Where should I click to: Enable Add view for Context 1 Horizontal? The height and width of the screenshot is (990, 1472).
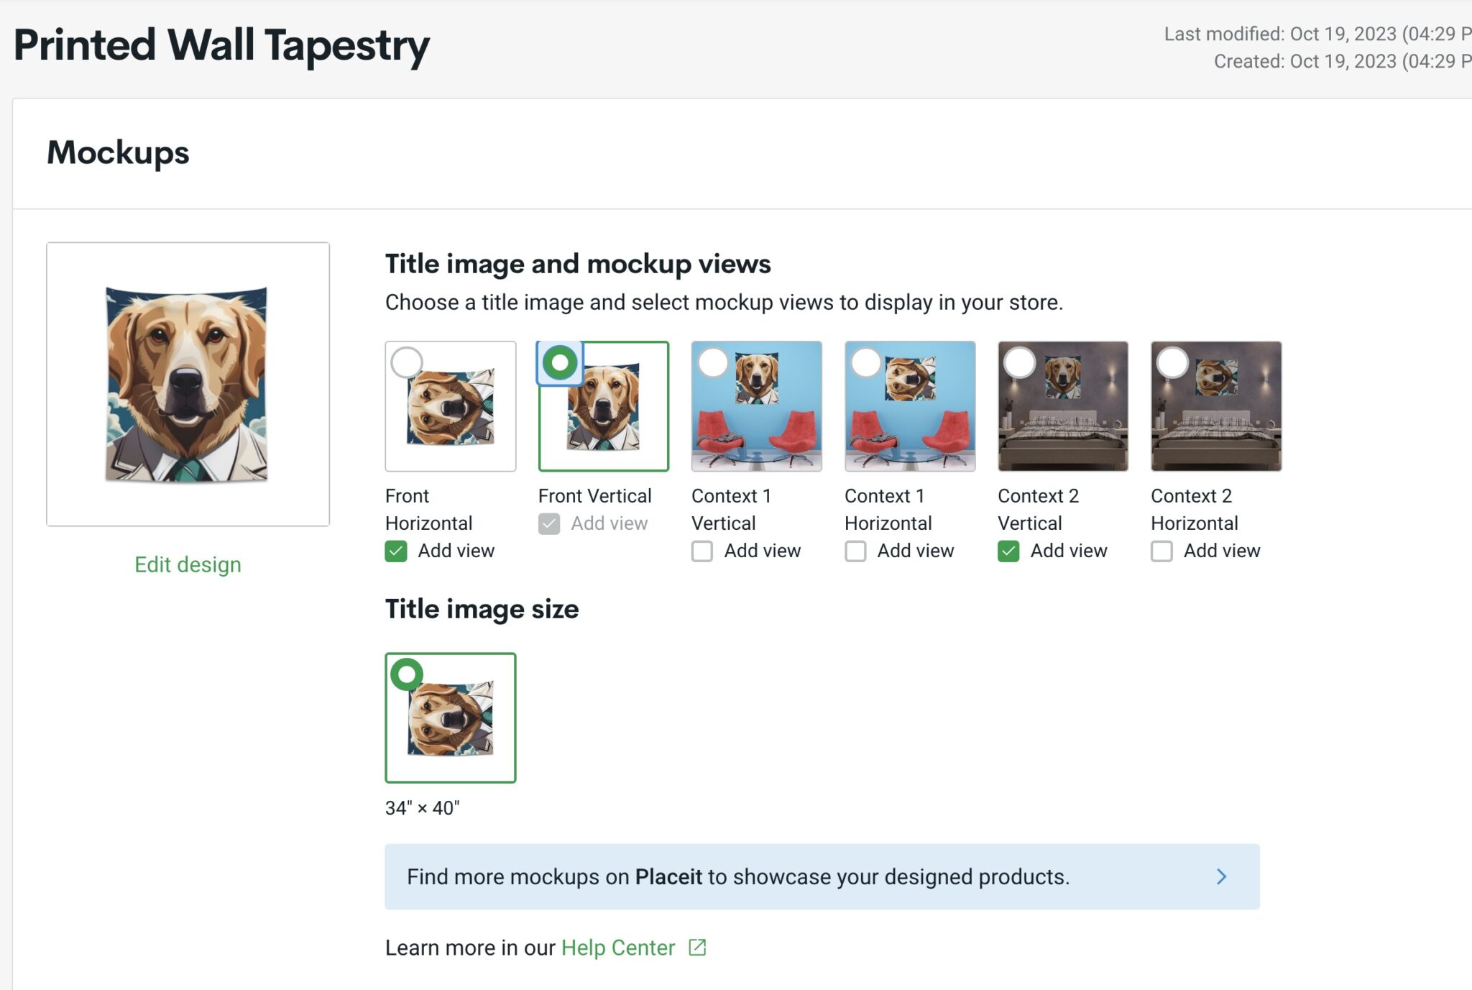[x=855, y=551]
